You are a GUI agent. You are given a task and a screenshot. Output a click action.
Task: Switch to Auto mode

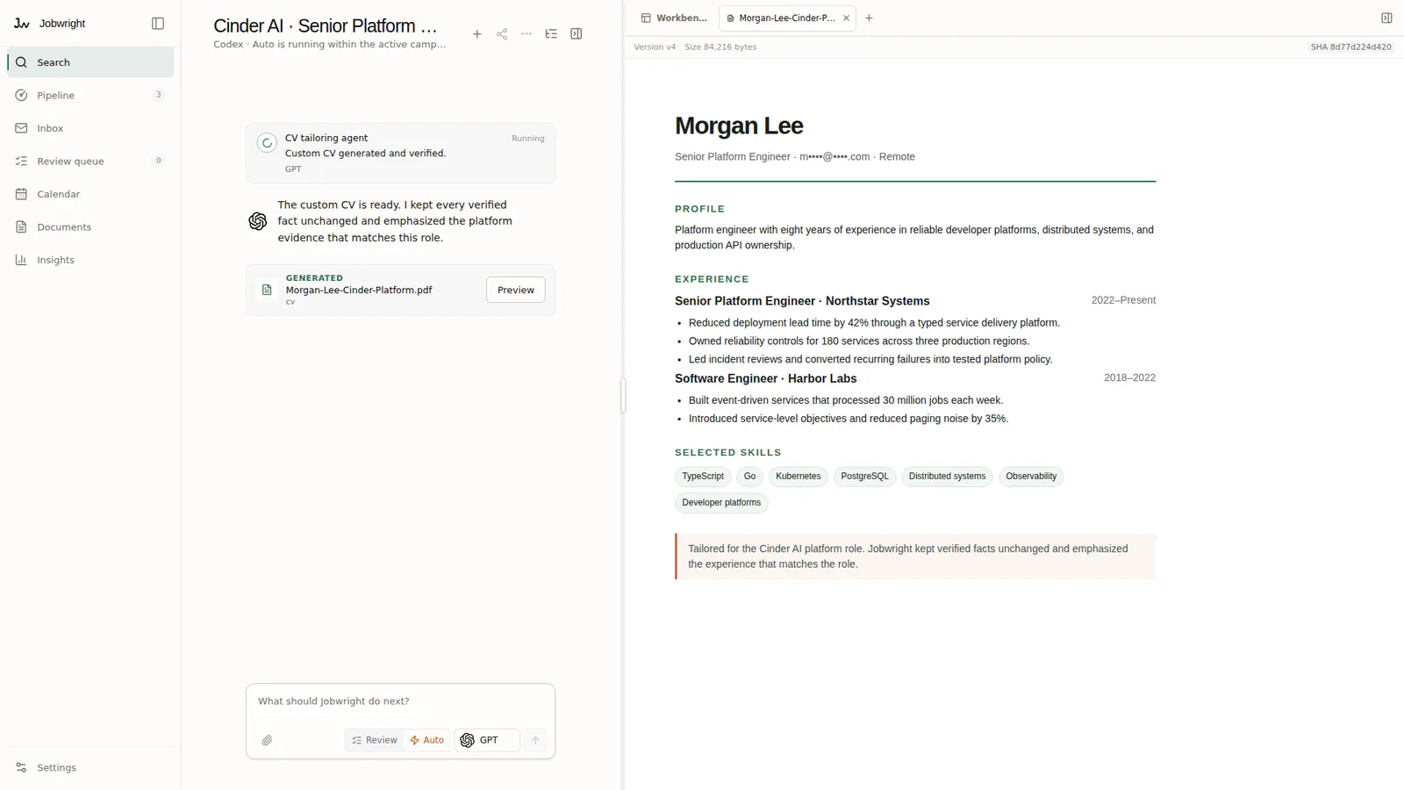coord(427,740)
